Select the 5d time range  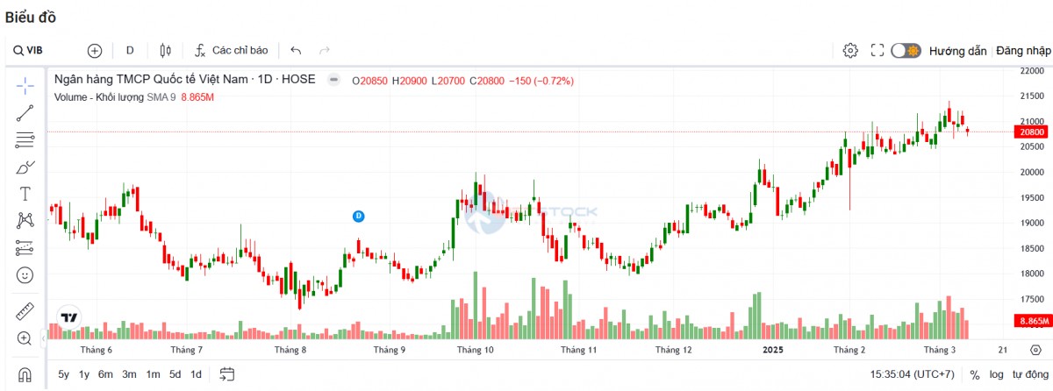175,374
